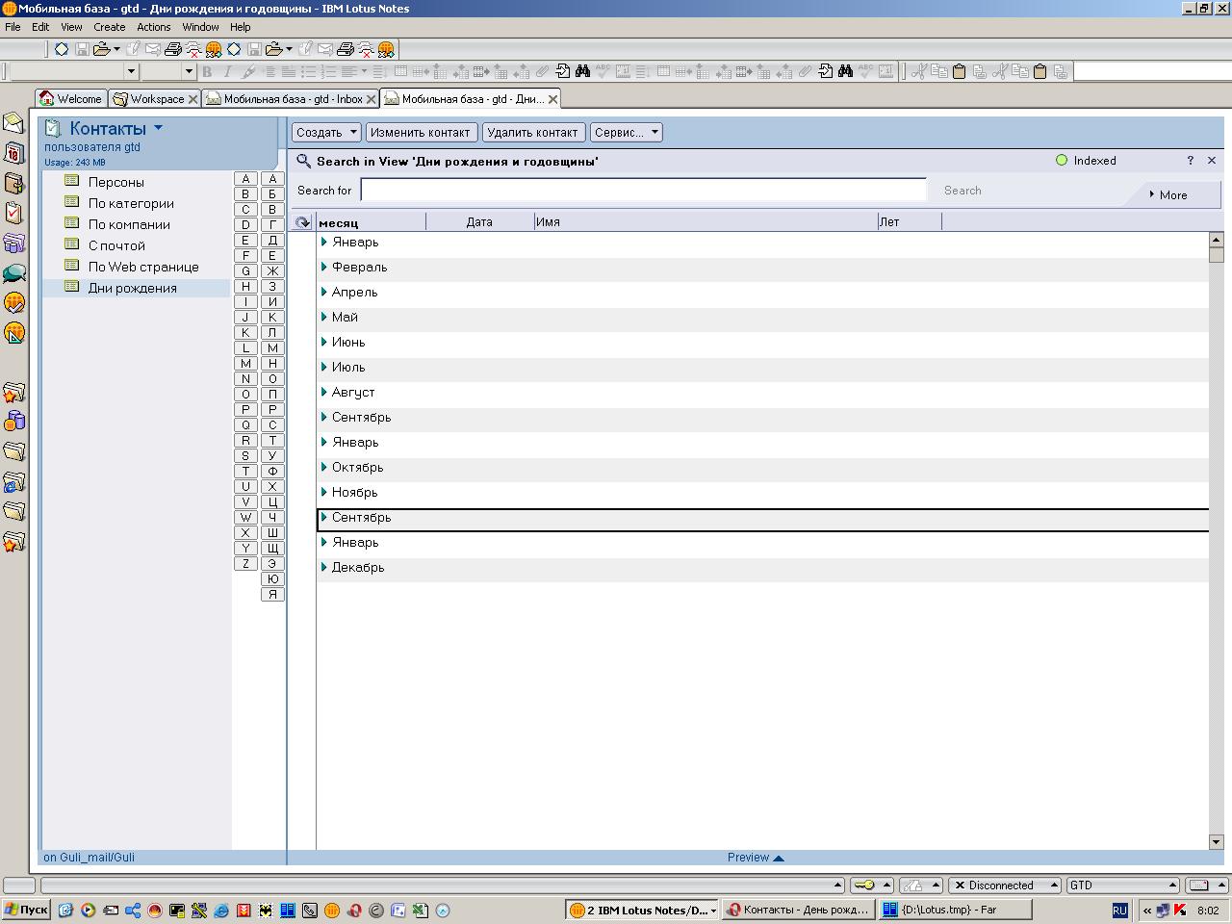
Task: Open the Sametime chat bookmark icon
Action: (13, 273)
